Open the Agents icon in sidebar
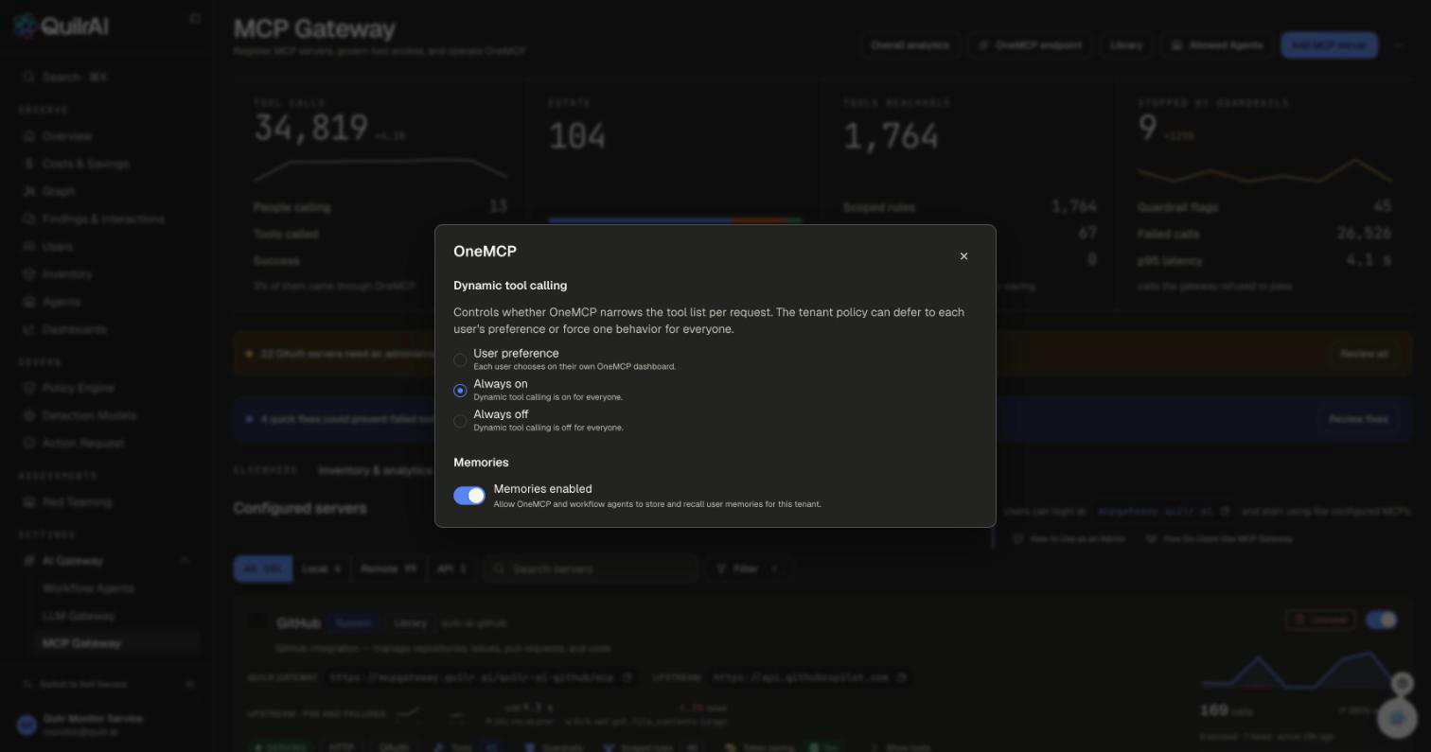This screenshot has width=1431, height=752. (x=29, y=302)
